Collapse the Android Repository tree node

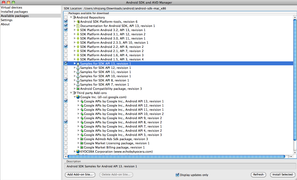[x=71, y=17]
